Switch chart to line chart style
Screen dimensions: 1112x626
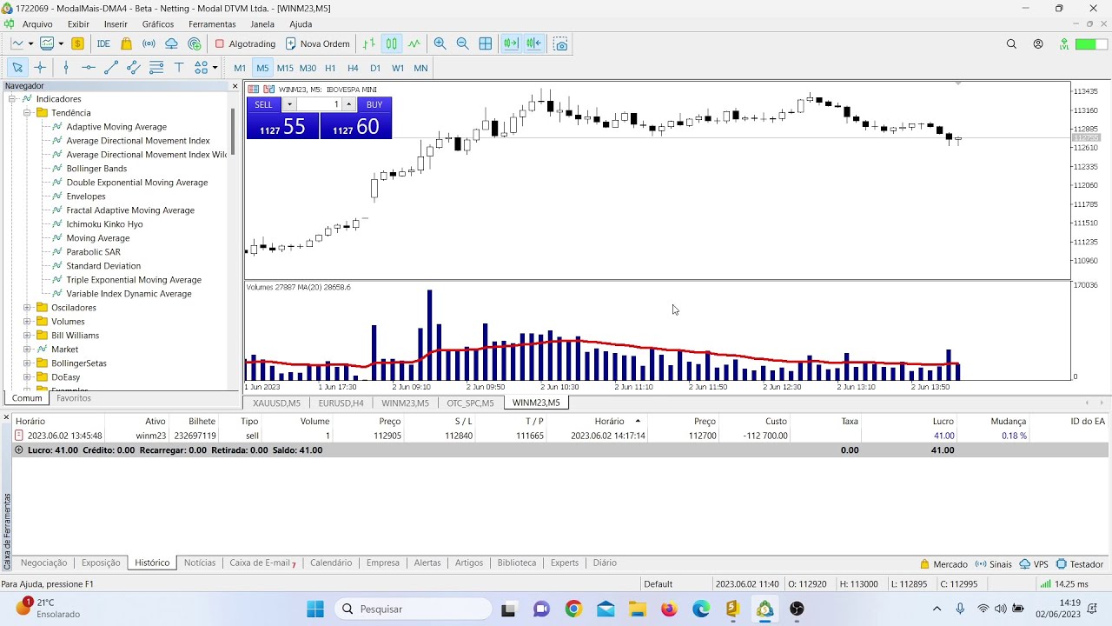[414, 43]
